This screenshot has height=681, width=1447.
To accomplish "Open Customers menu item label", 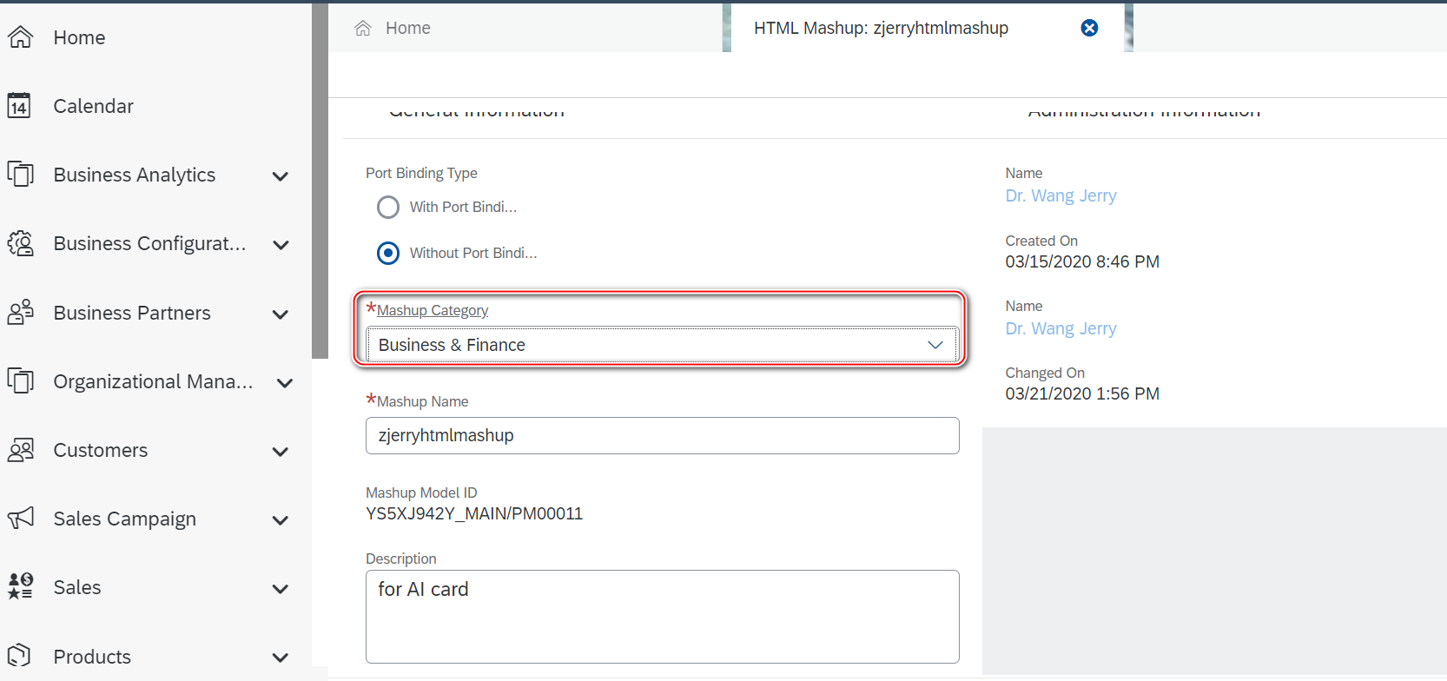I will coord(101,450).
